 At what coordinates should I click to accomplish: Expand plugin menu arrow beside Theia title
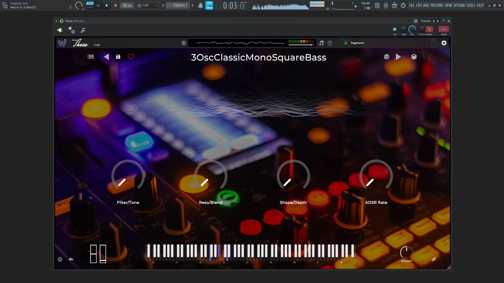click(x=56, y=21)
